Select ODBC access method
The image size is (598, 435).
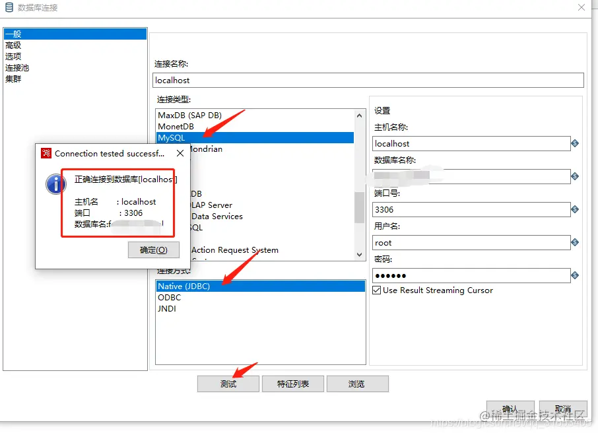pos(261,297)
